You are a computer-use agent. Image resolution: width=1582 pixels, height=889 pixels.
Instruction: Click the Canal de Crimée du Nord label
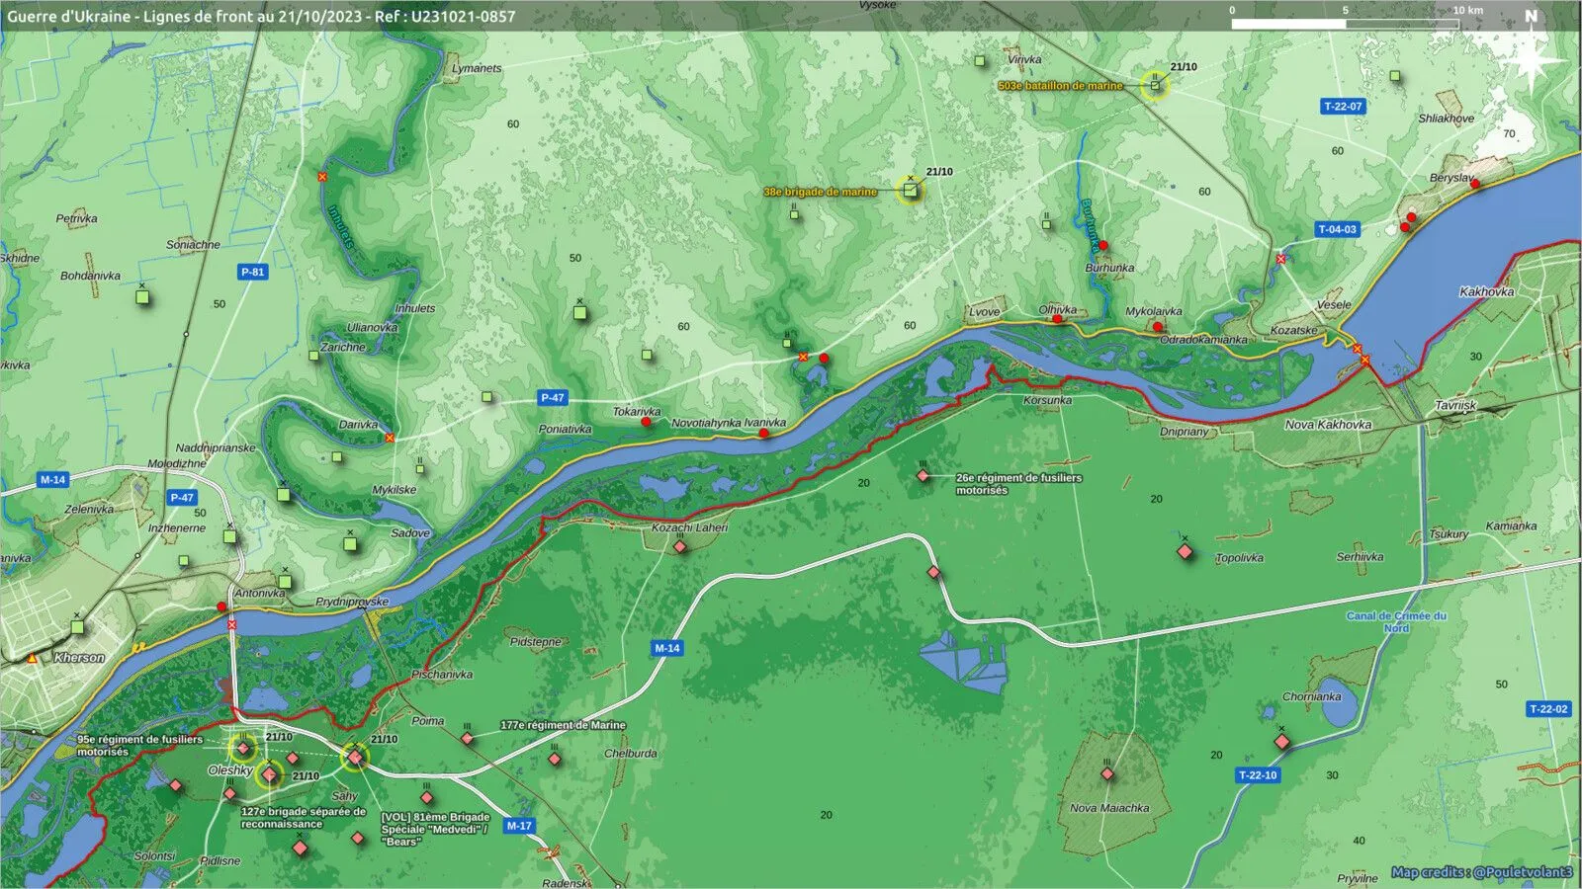pyautogui.click(x=1396, y=621)
